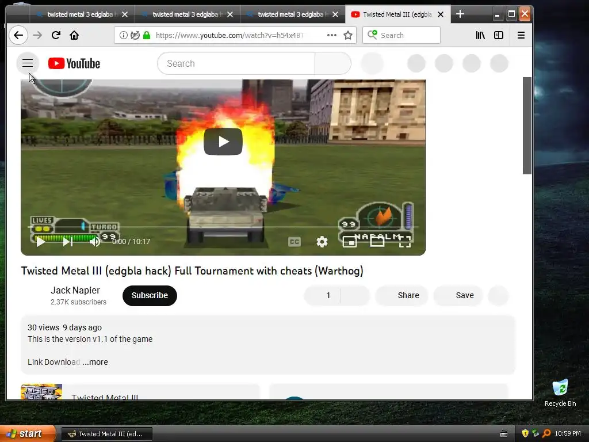Go to the YouTube home logo
Viewport: 589px width, 442px height.
point(74,63)
